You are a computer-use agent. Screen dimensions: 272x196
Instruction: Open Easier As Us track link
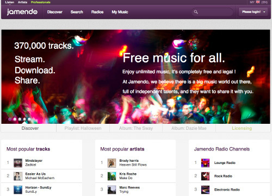(x=35, y=174)
